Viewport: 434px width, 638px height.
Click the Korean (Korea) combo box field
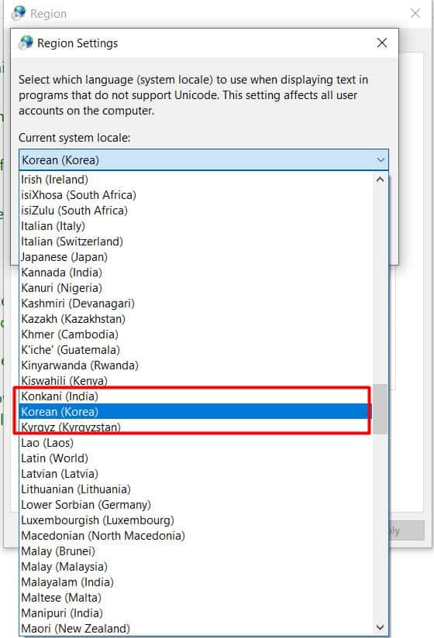[x=204, y=160]
